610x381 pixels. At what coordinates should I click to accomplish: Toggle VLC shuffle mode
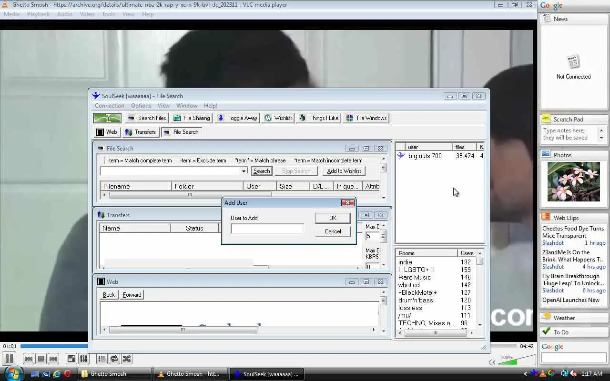[x=127, y=359]
